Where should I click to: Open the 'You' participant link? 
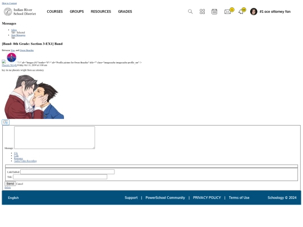point(12,50)
